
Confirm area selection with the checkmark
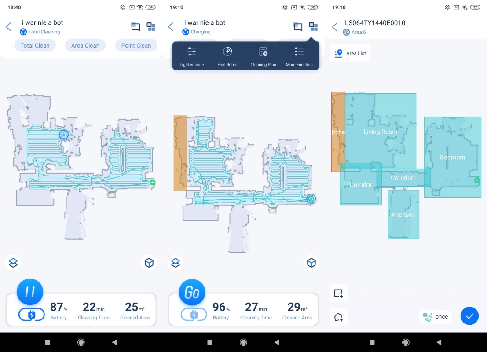tap(469, 316)
